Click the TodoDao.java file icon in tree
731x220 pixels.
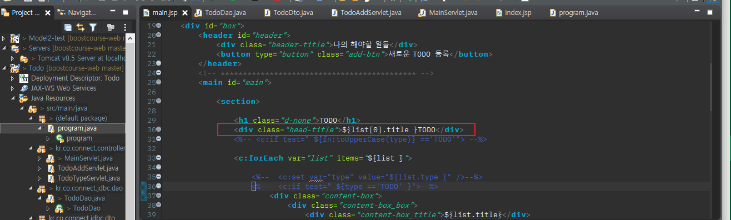point(51,198)
